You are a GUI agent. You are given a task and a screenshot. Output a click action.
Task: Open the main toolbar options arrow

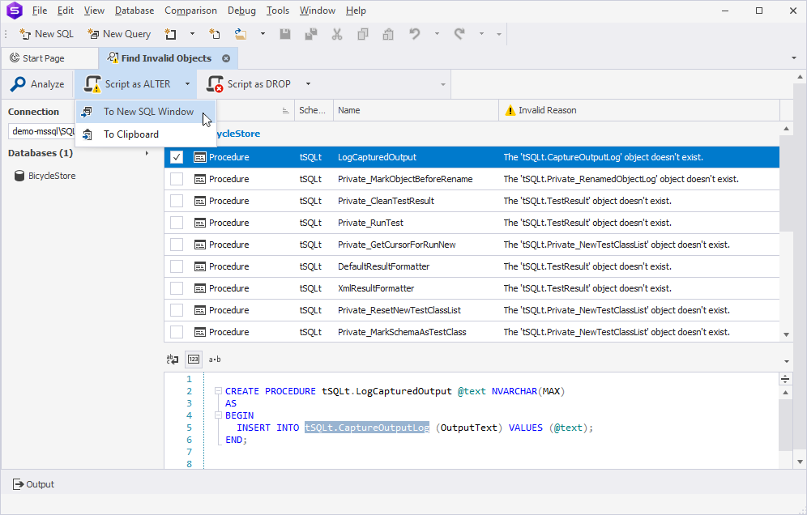pos(499,34)
